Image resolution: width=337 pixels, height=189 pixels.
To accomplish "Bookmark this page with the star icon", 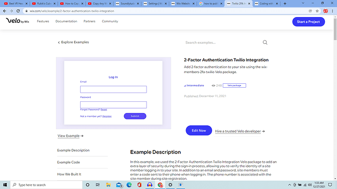I will point(317,11).
